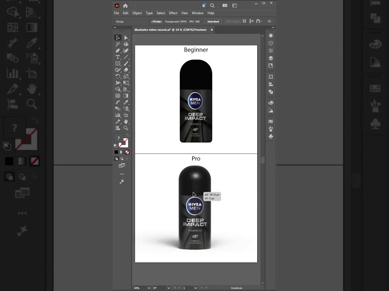Select the Free Transform tool
The image size is (389, 291).
click(x=126, y=82)
